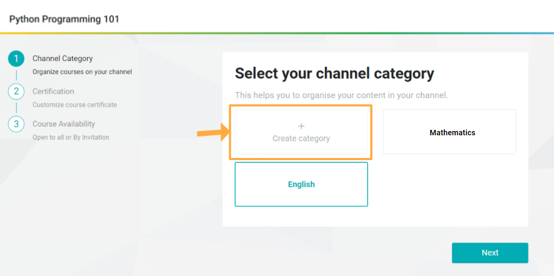Click 'Organize courses on your channel' subtitle

(x=82, y=72)
